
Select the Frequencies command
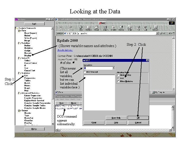[30, 78]
